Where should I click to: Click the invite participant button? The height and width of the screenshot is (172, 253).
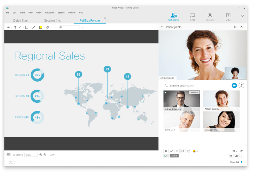tap(237, 156)
